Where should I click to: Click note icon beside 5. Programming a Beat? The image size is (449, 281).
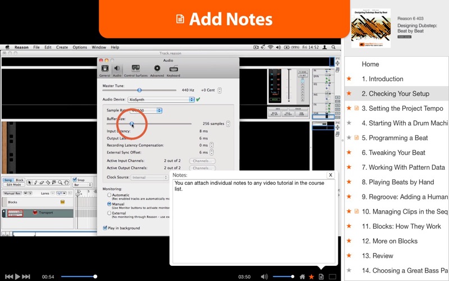pyautogui.click(x=356, y=138)
